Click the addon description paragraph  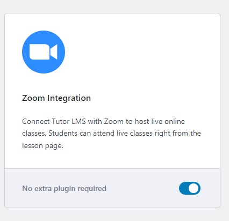pos(111,134)
